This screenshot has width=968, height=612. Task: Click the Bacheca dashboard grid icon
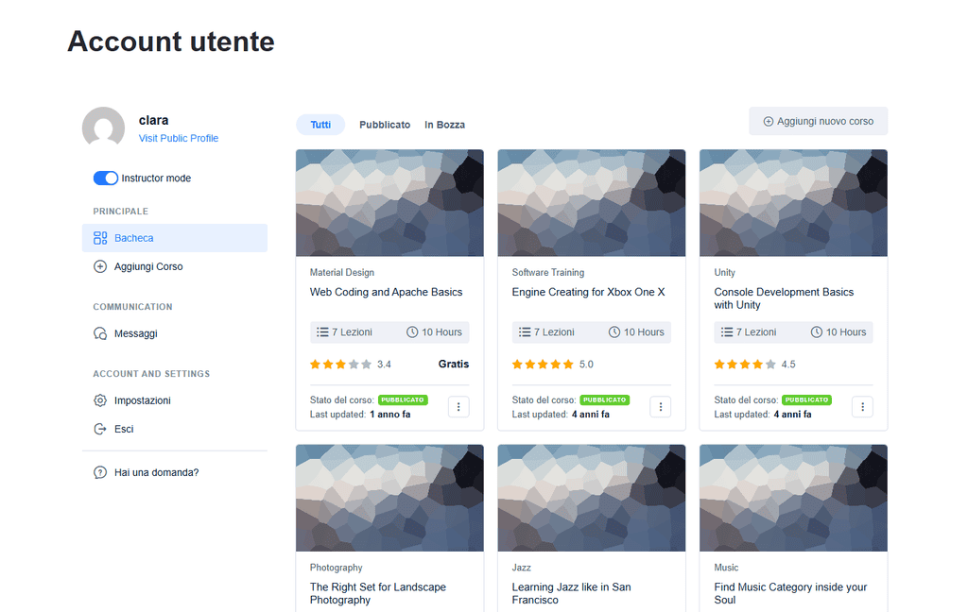[x=100, y=238]
